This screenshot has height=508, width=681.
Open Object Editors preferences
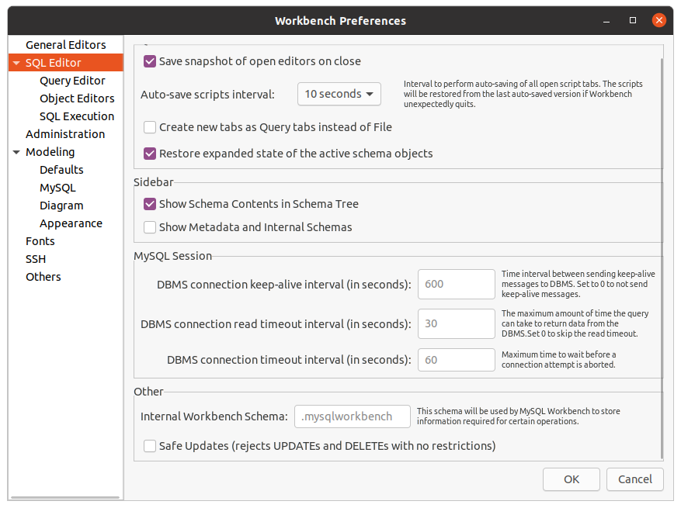pyautogui.click(x=77, y=98)
